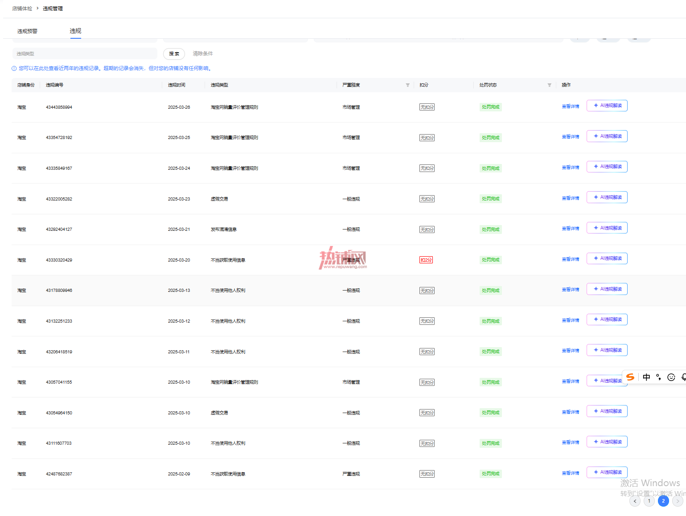686x516 pixels.
Task: Open the IME emoji smiley icon
Action: [671, 377]
